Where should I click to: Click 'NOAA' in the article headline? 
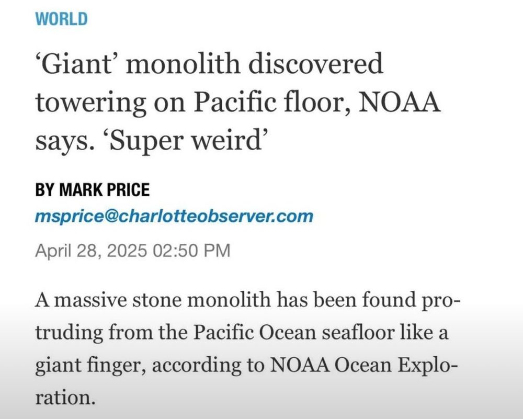399,102
